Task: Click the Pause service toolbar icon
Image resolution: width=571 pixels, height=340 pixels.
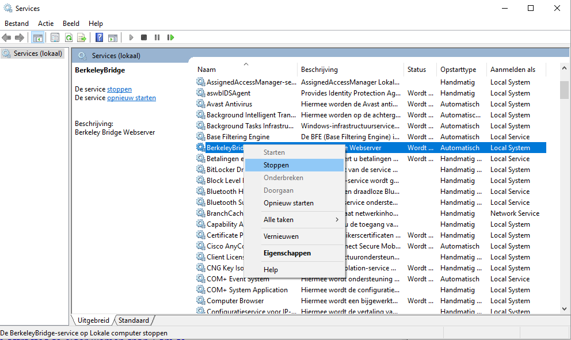Action: [157, 37]
